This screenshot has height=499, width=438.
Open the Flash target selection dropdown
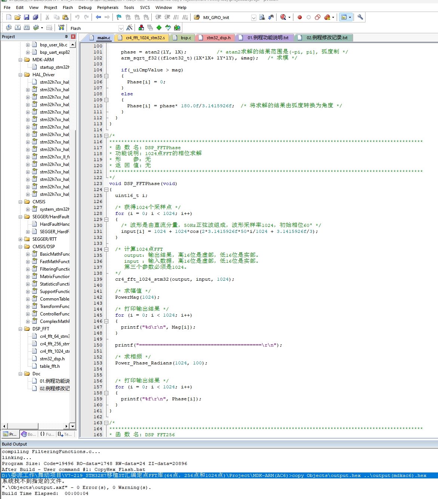[x=121, y=28]
